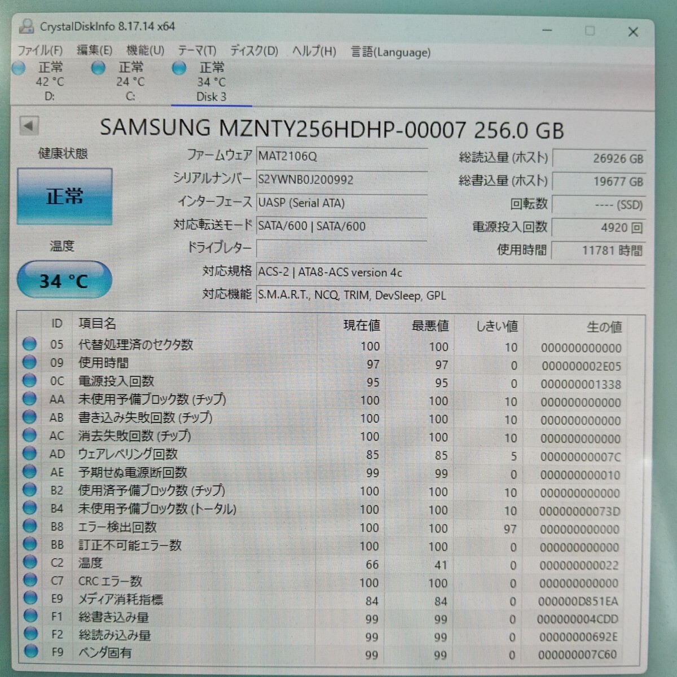Click the status dot of attribute AA
This screenshot has width=677, height=677.
point(30,399)
